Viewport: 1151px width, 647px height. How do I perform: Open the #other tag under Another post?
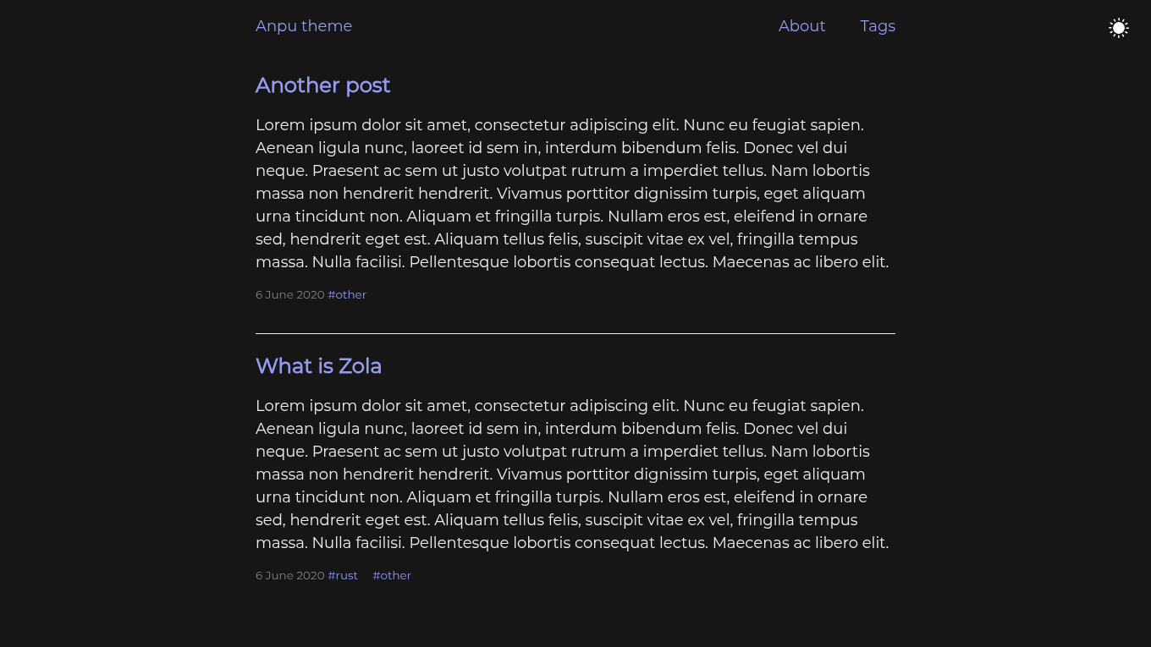pyautogui.click(x=347, y=294)
